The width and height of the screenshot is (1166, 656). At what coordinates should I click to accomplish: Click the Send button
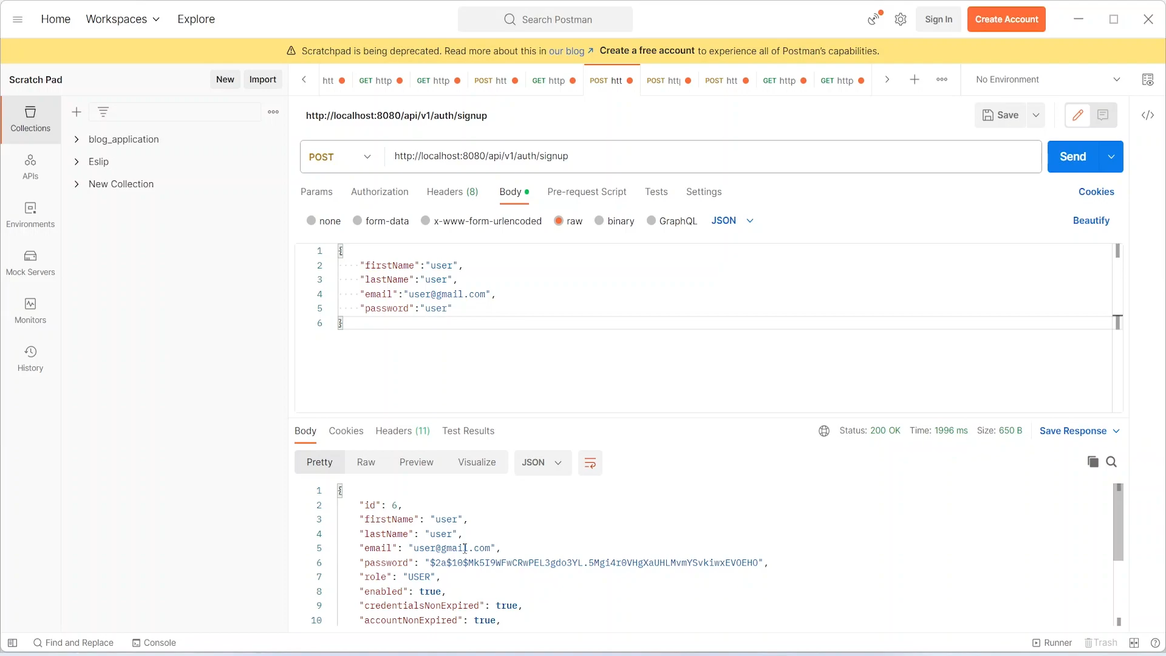click(x=1073, y=157)
